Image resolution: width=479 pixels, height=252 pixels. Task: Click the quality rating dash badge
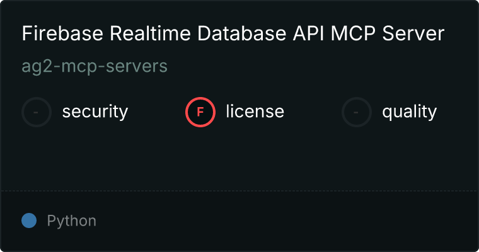(357, 112)
